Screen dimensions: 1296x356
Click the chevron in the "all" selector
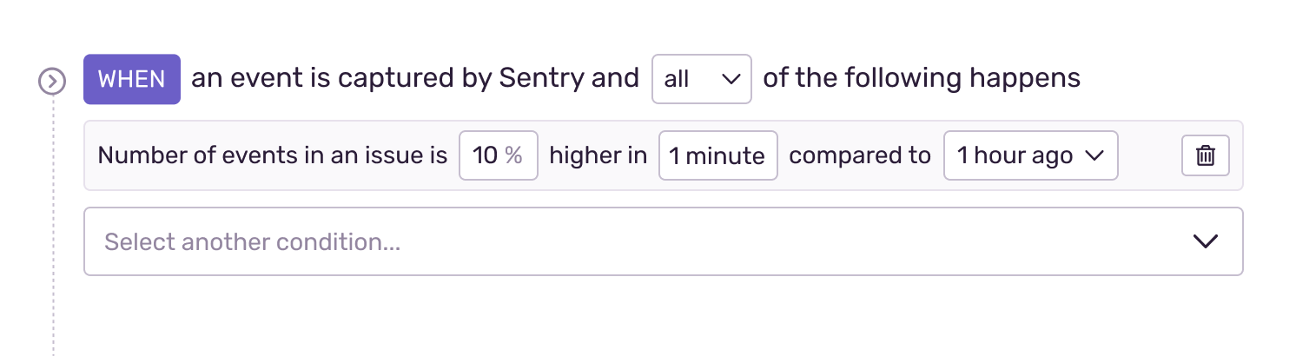click(731, 79)
